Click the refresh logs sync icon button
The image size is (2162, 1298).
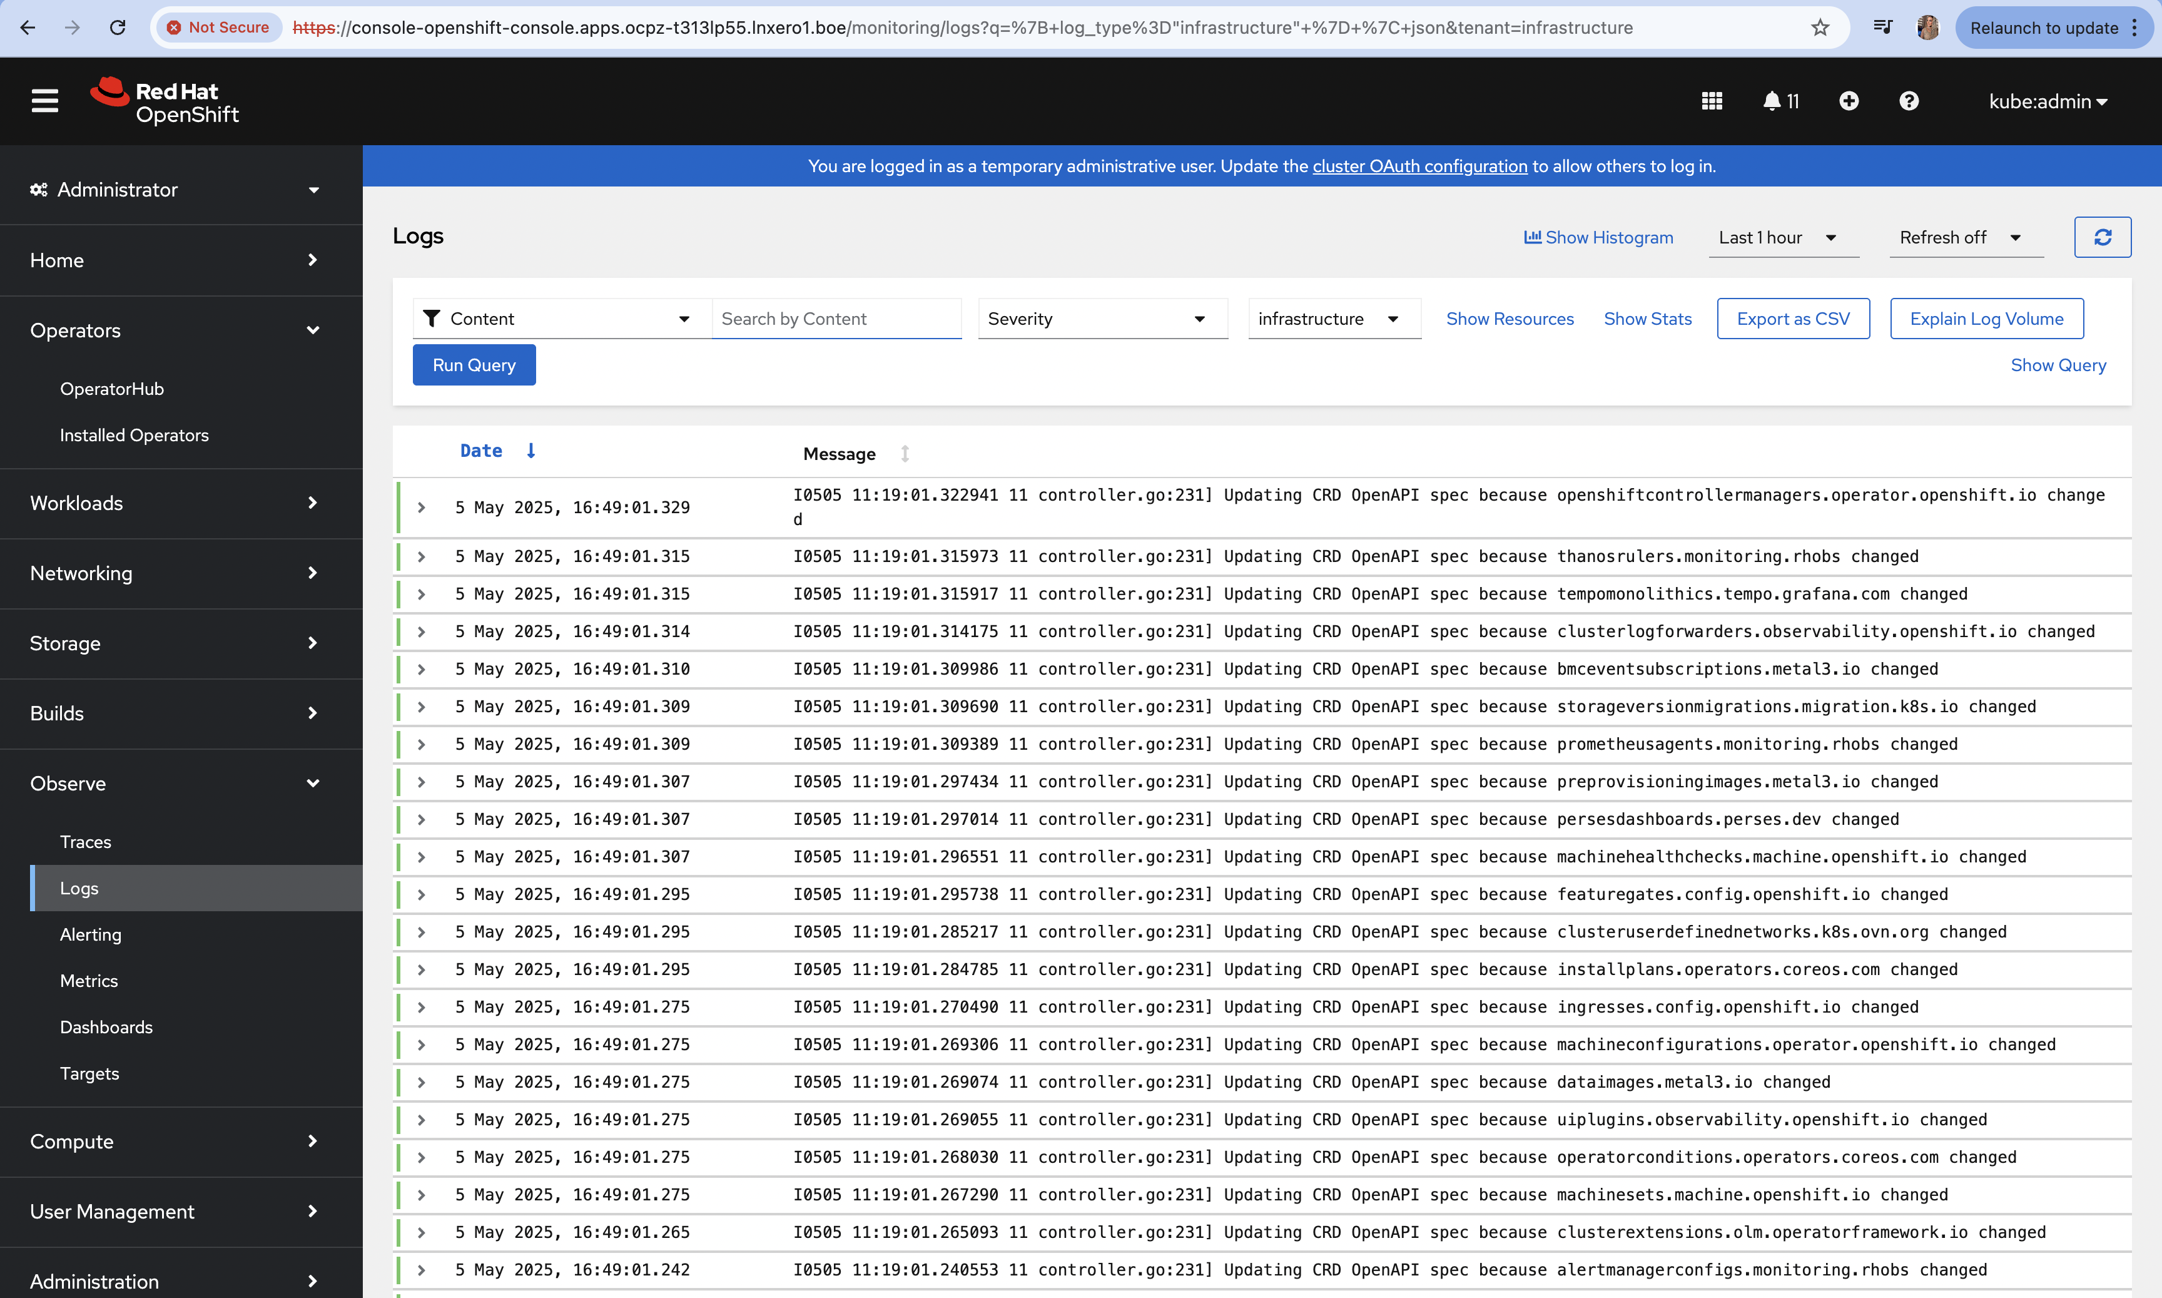[2102, 237]
